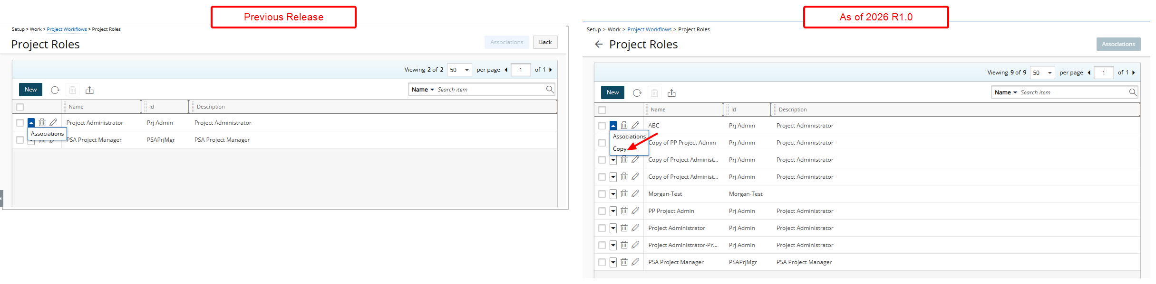The height and width of the screenshot is (284, 1156).
Task: Tick the ABC row checkbox
Action: pos(602,126)
